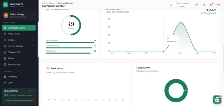Click the Kitchen Display count badge 5

click(33, 46)
